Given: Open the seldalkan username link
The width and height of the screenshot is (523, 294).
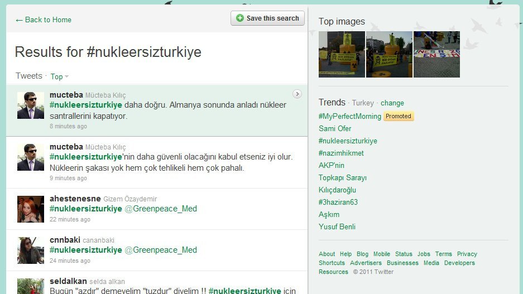Looking at the screenshot, I should pyautogui.click(x=68, y=281).
